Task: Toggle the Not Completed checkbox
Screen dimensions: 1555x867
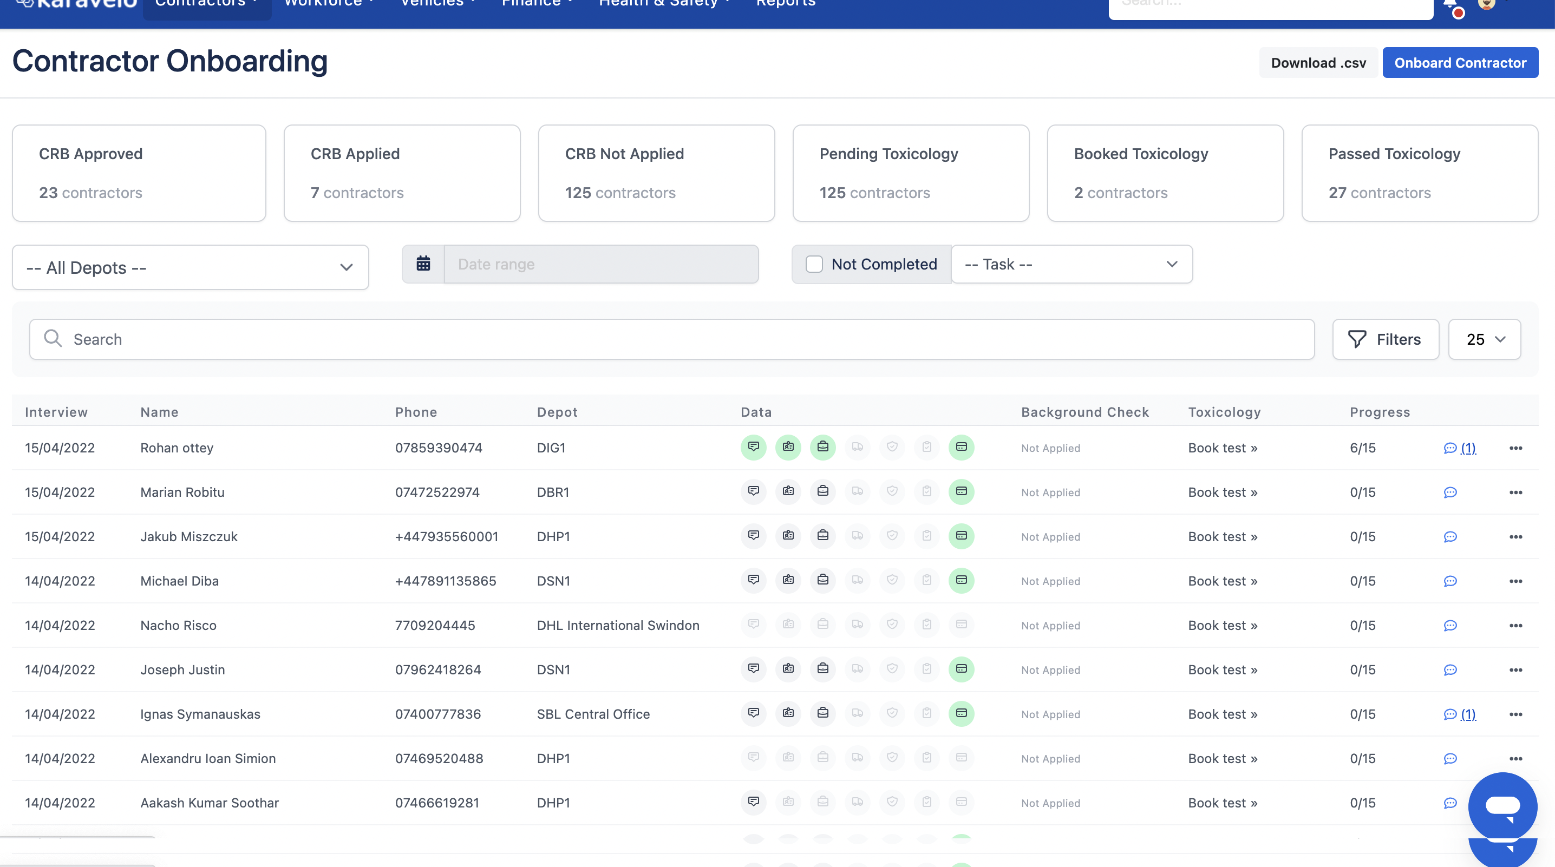Action: (x=814, y=264)
